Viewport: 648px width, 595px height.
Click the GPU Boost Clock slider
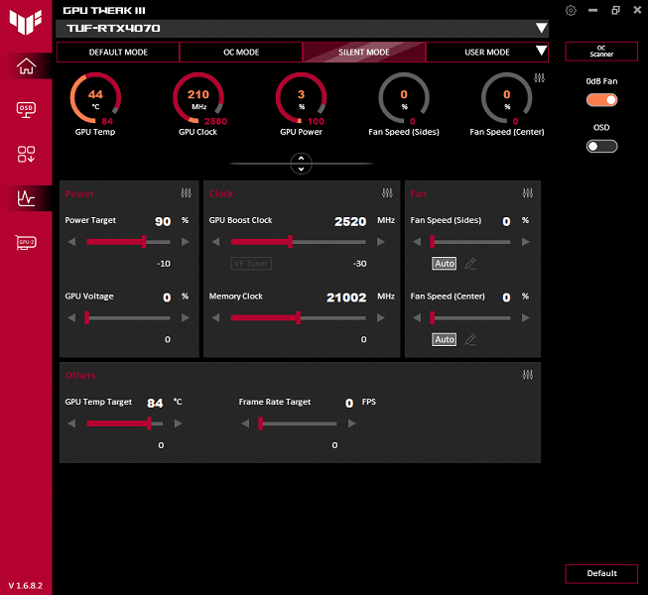tap(299, 242)
